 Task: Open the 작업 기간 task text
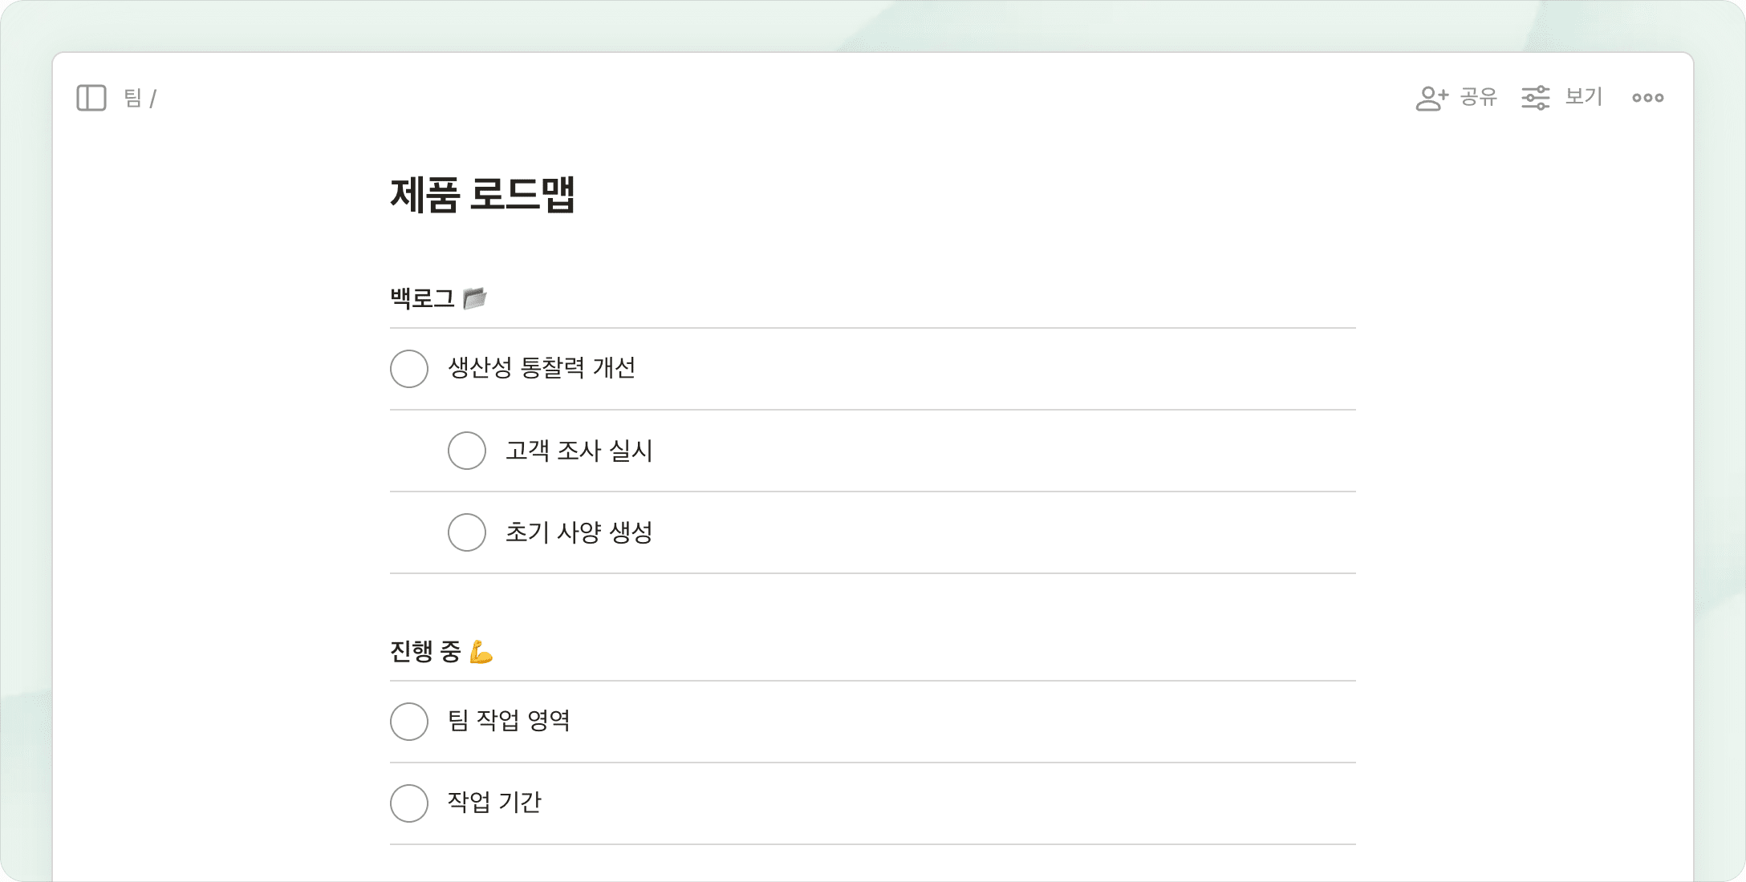(x=494, y=803)
